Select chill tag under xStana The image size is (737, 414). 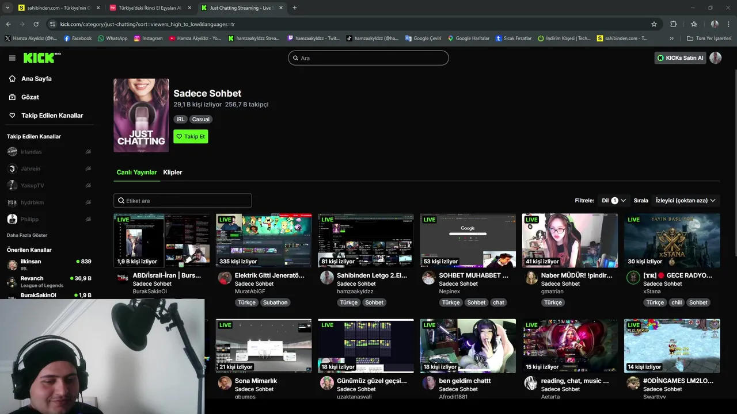click(677, 302)
